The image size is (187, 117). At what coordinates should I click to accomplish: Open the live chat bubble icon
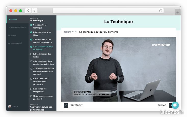tap(175, 105)
